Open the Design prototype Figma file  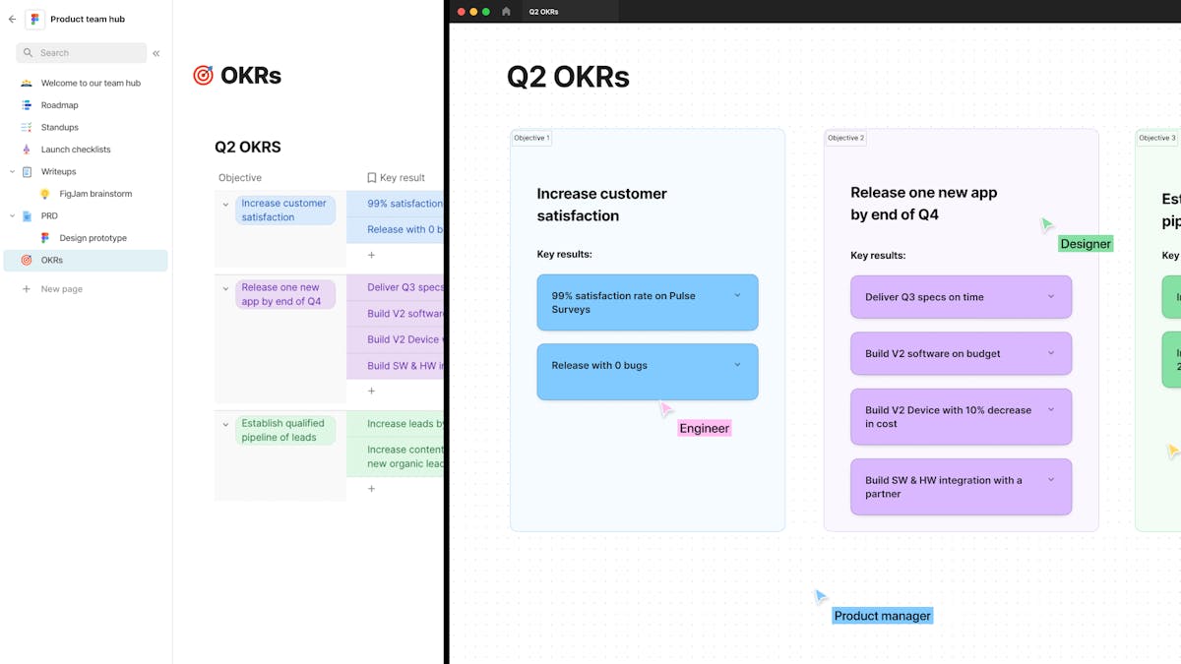[x=93, y=238]
